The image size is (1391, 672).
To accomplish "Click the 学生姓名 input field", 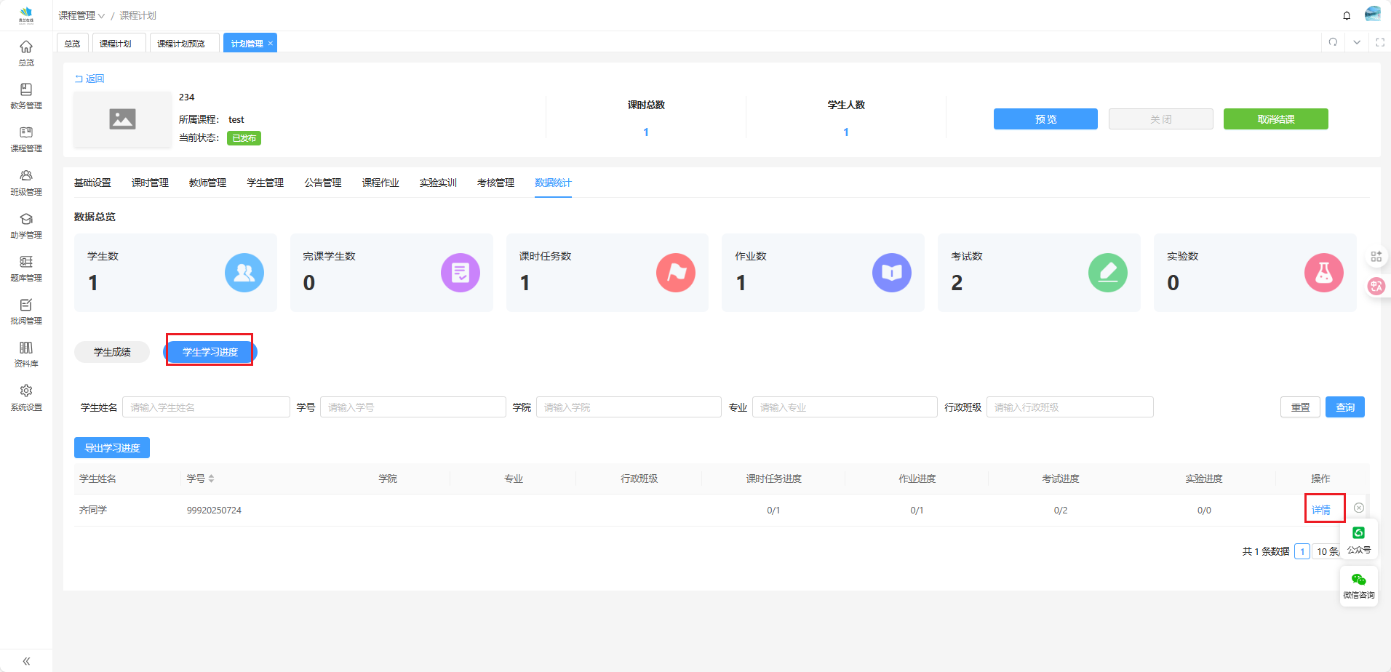I will pyautogui.click(x=206, y=407).
